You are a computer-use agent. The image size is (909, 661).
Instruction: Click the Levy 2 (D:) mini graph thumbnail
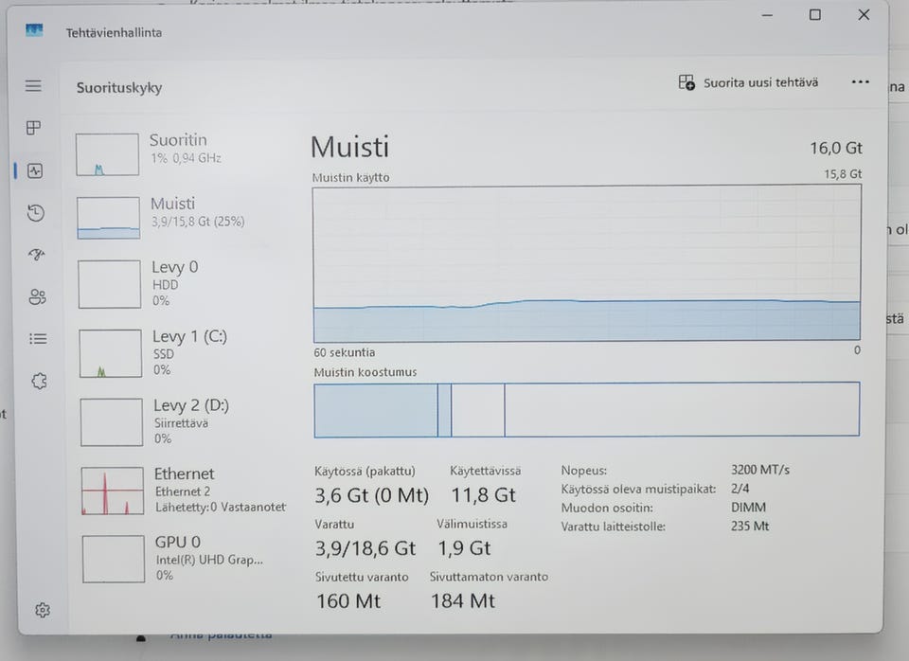[112, 422]
